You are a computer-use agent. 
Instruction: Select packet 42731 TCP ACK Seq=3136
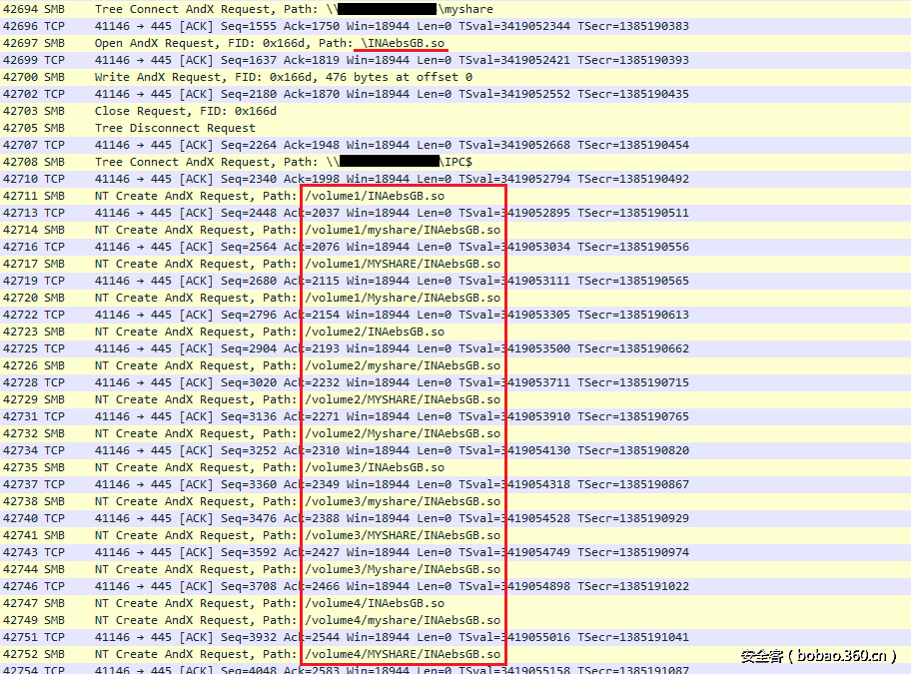point(455,416)
